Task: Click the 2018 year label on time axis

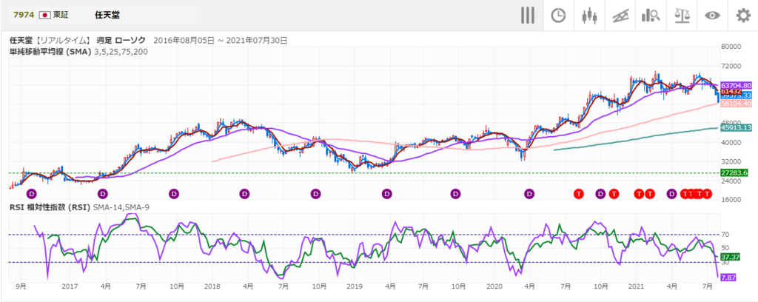Action: pyautogui.click(x=212, y=286)
